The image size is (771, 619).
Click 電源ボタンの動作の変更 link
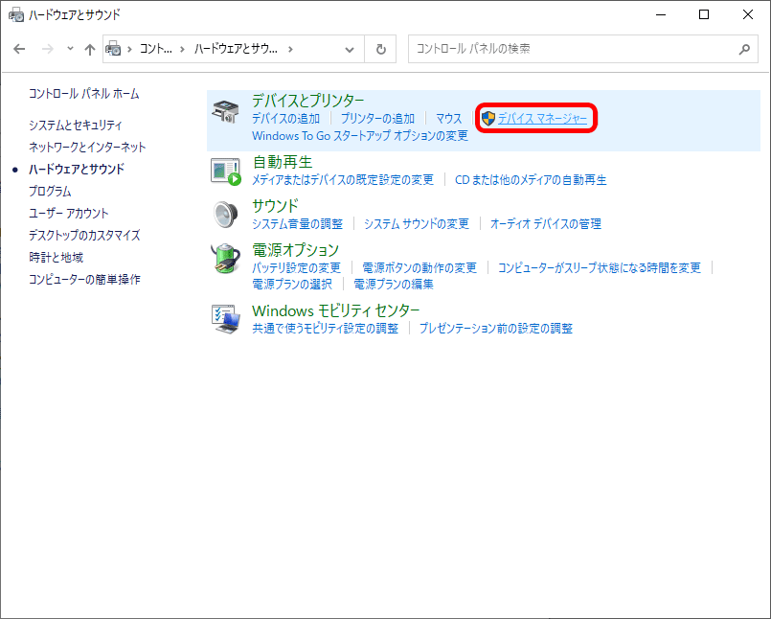pos(420,267)
